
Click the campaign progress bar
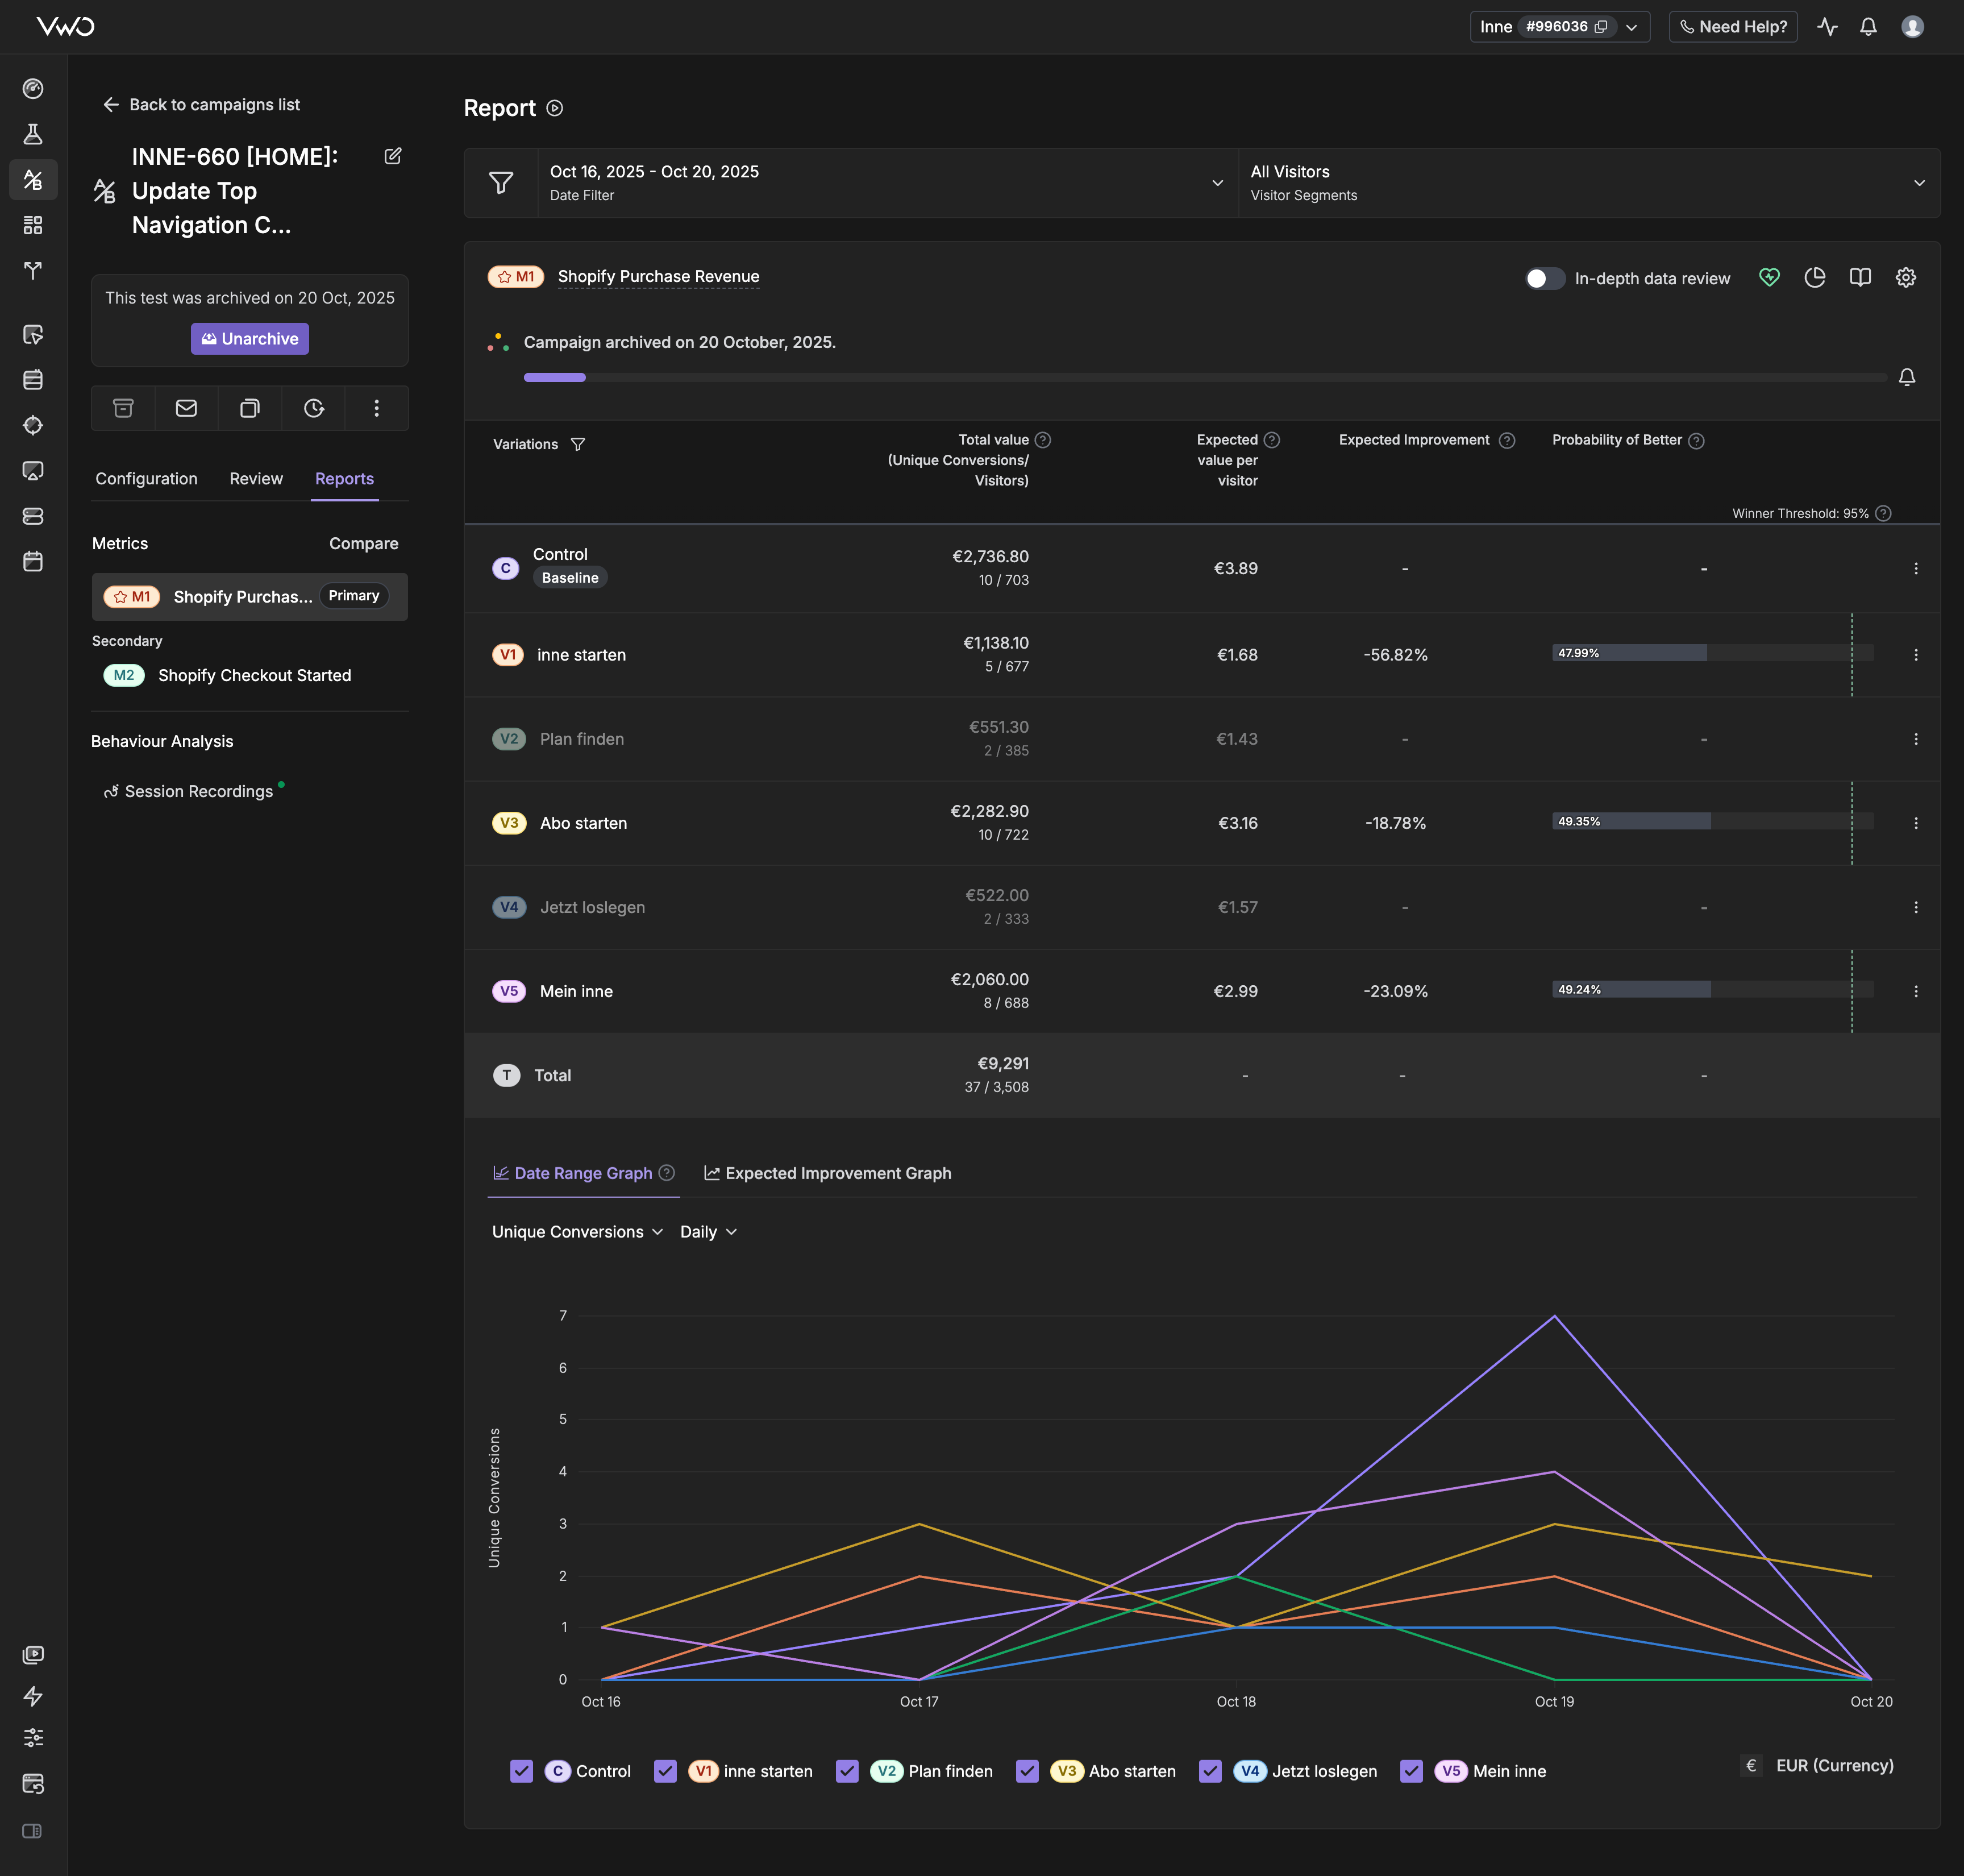(x=1204, y=377)
